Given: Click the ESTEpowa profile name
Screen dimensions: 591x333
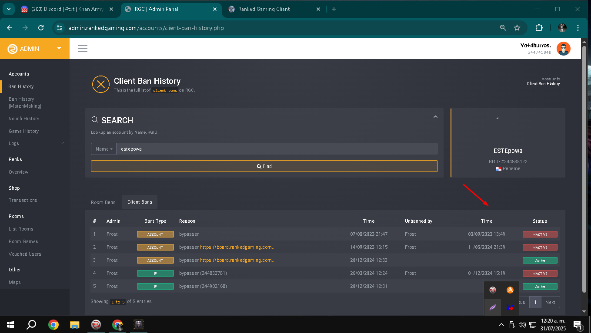Looking at the screenshot, I should pos(508,151).
